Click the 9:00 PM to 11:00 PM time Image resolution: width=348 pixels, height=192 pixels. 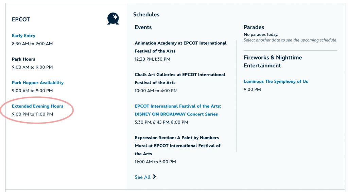(x=32, y=114)
